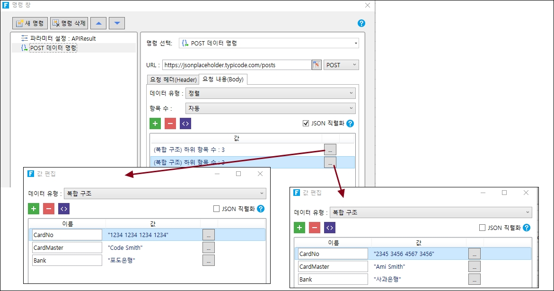554x291 pixels.
Task: Click green plus button in main Body tab
Action: (155, 123)
